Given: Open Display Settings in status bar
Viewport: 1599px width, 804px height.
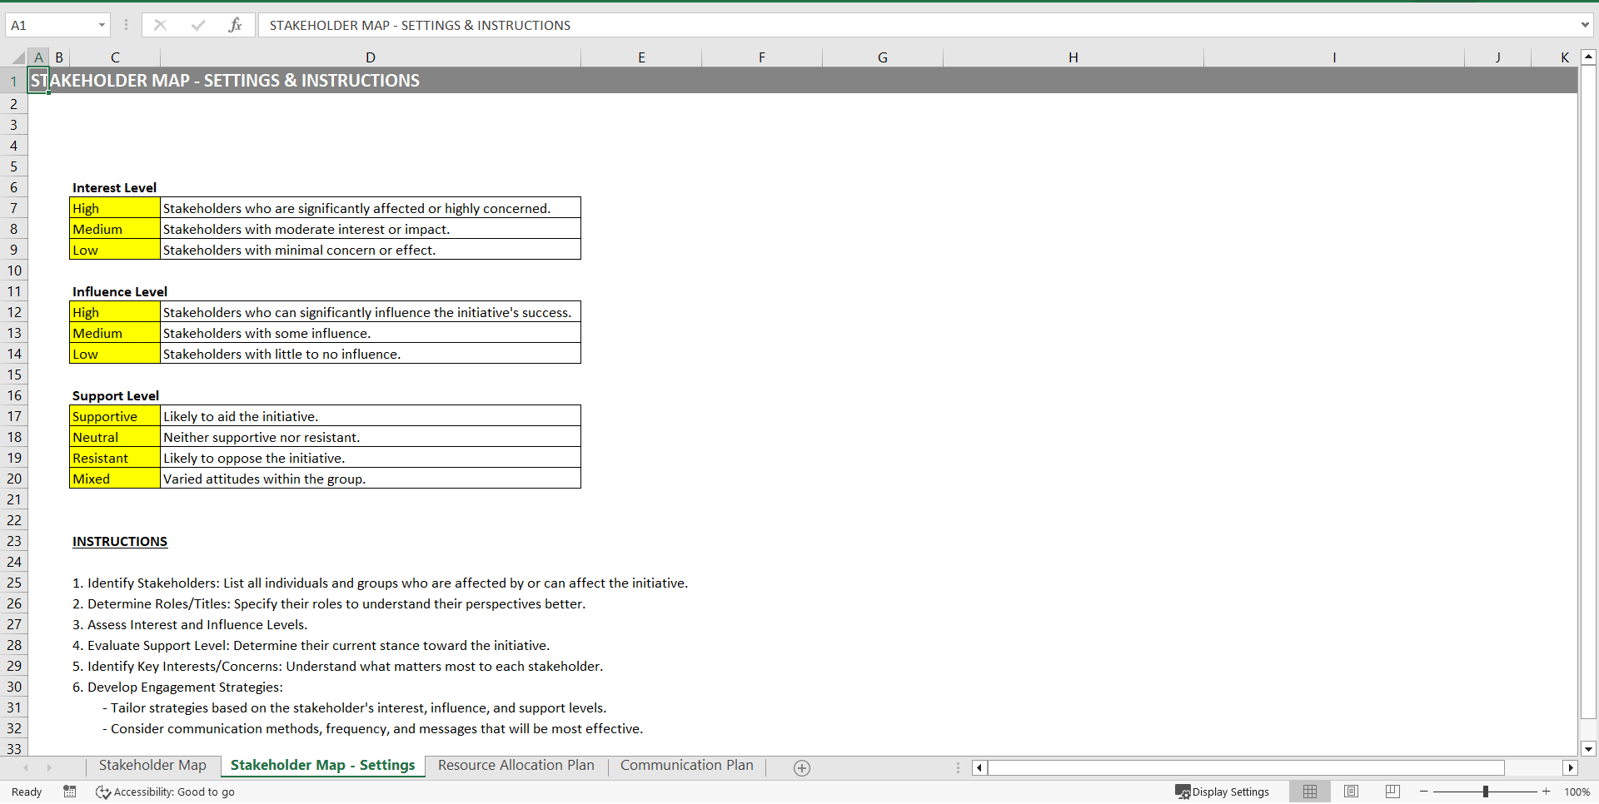Looking at the screenshot, I should pos(1222,792).
